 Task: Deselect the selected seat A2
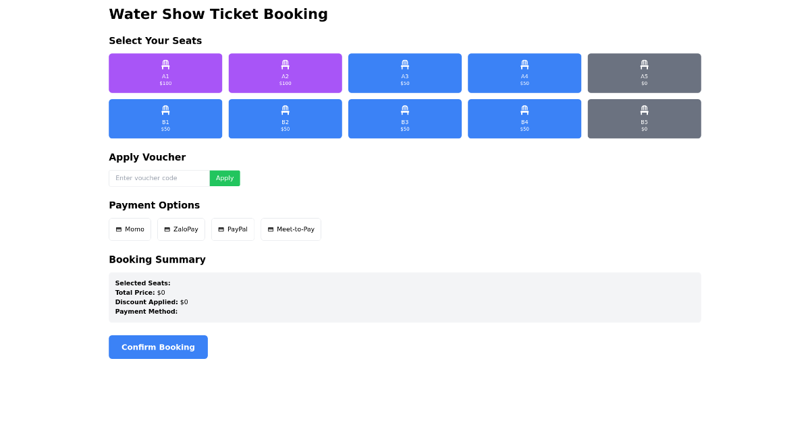pos(285,73)
